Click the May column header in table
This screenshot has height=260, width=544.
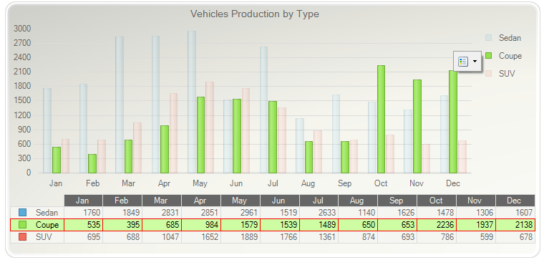point(241,201)
